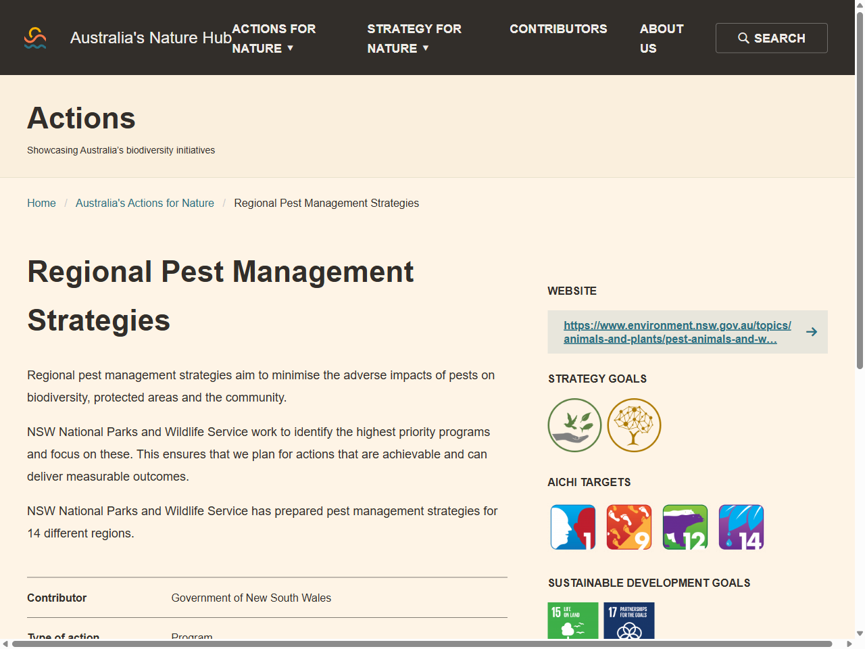Screen dimensions: 865x649
Task: Open Aichi Target 12 icon
Action: (685, 527)
